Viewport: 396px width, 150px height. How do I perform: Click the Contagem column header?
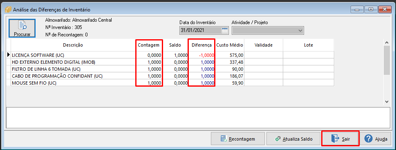149,45
